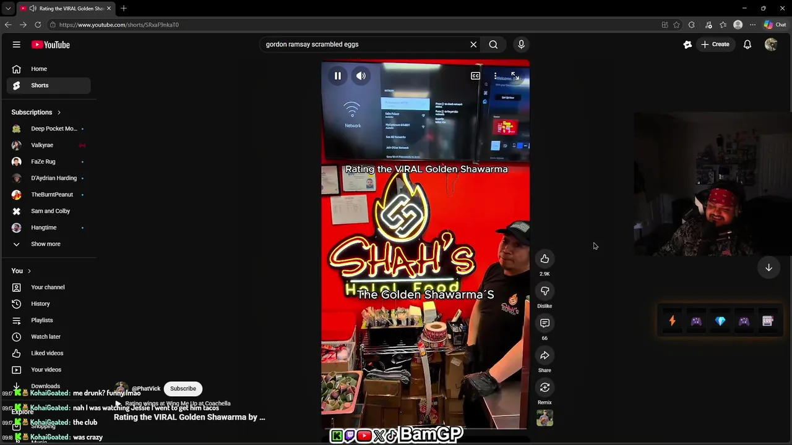Viewport: 792px width, 445px height.
Task: Open the YouTube hamburger guide menu
Action: tap(17, 44)
